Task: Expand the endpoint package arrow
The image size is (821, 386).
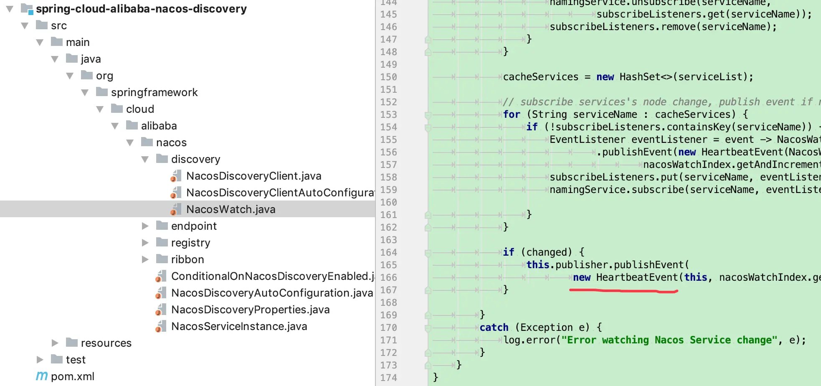Action: point(145,226)
